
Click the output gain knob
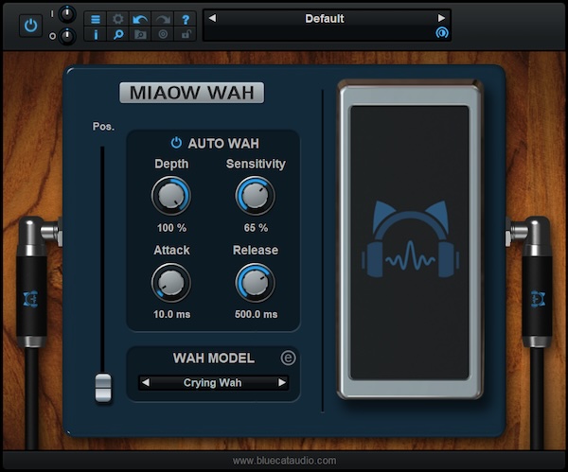67,36
